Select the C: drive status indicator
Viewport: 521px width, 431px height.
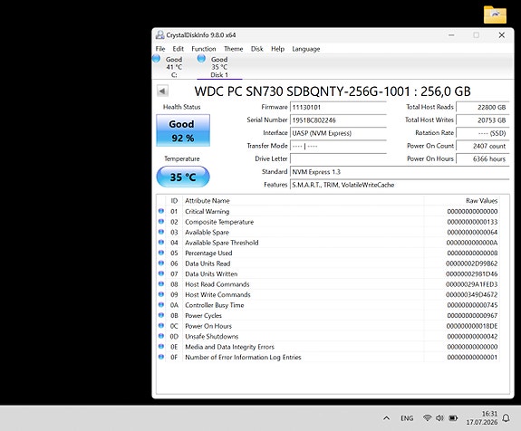click(x=169, y=67)
